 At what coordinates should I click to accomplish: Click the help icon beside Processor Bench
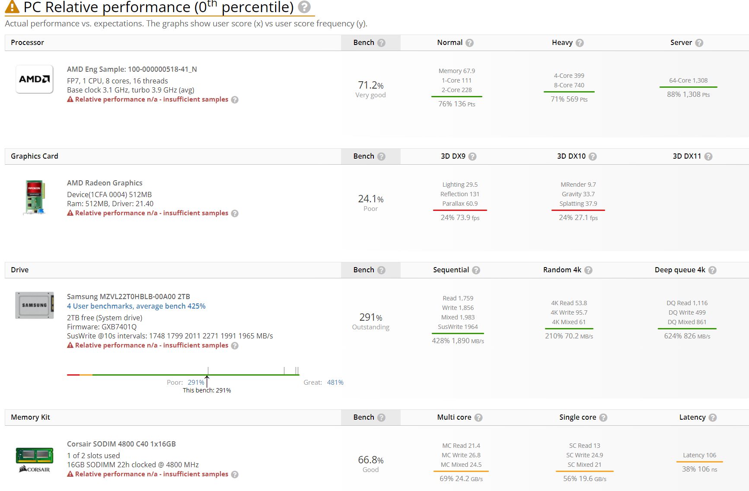pyautogui.click(x=381, y=43)
